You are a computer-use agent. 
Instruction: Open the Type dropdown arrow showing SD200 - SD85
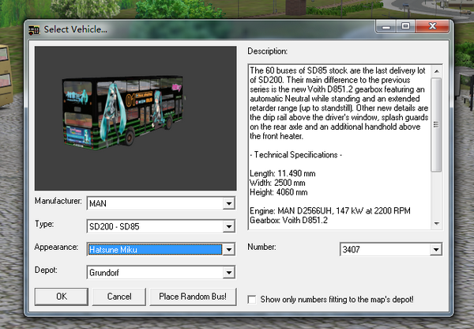[x=229, y=226]
